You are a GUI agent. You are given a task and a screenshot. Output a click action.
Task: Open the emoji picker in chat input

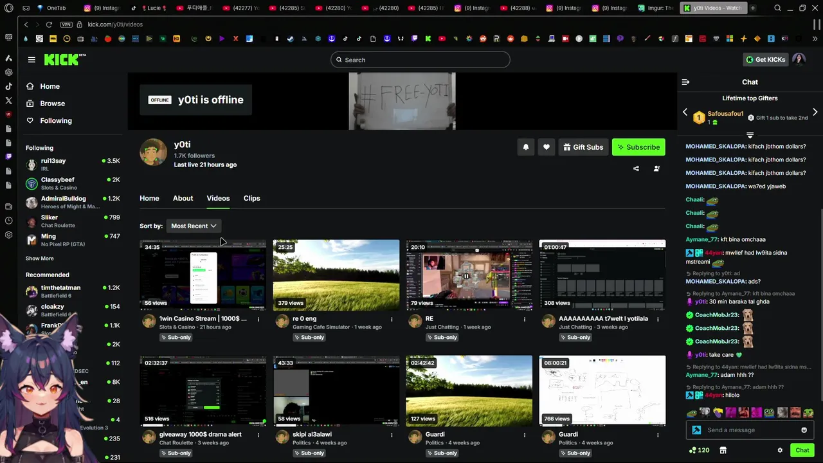pos(804,430)
